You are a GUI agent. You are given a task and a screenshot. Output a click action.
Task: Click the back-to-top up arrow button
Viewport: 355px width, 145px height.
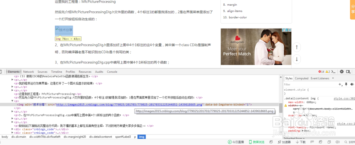pos(296,47)
